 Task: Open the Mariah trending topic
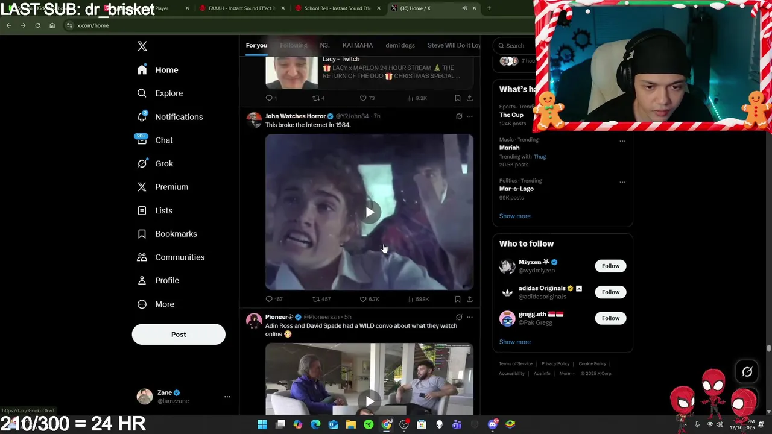click(509, 148)
